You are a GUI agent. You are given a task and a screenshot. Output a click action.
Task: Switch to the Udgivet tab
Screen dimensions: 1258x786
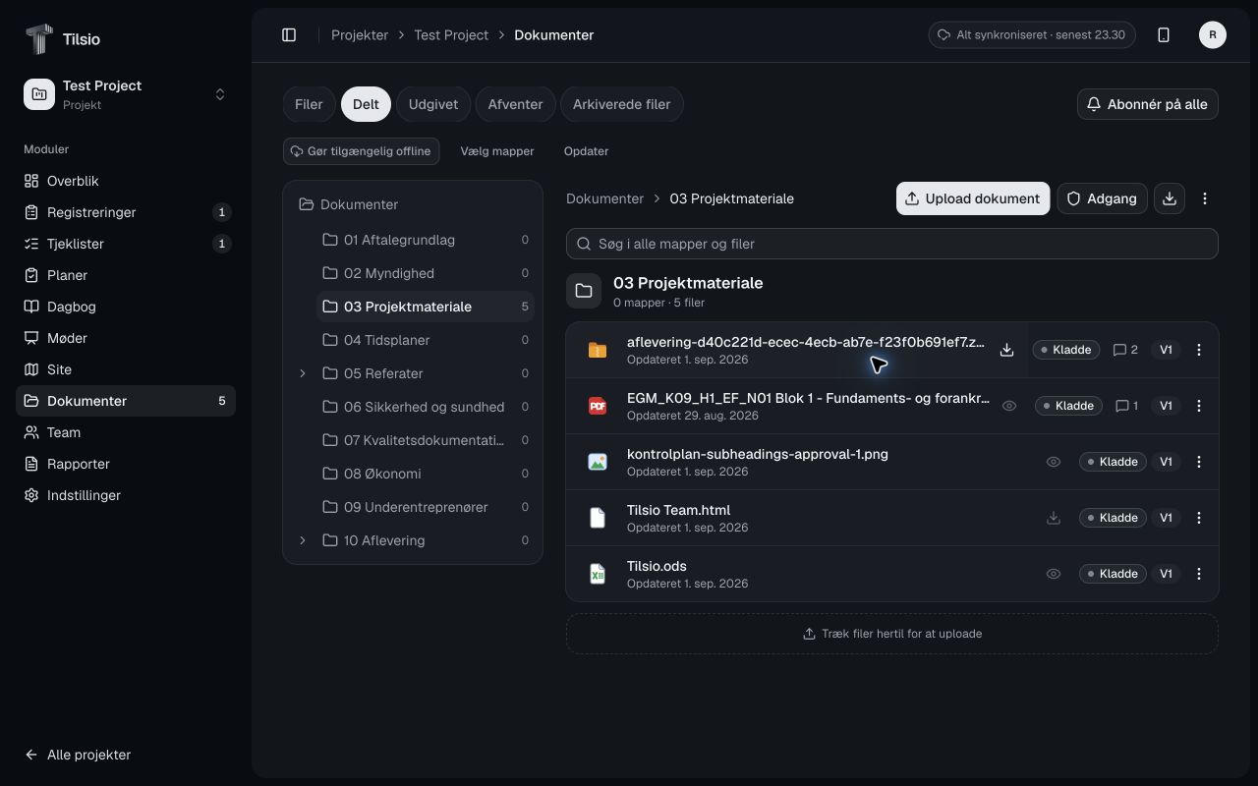point(433,104)
